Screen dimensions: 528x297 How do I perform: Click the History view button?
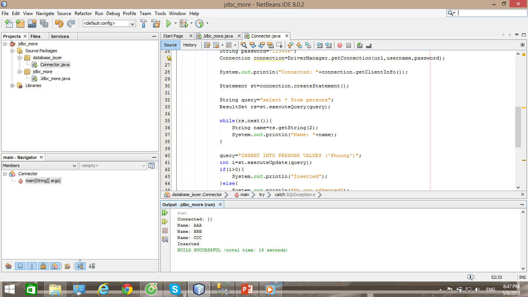pyautogui.click(x=190, y=45)
